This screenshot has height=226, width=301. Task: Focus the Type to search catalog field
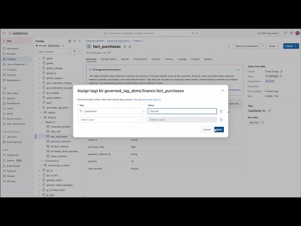click(x=53, y=51)
